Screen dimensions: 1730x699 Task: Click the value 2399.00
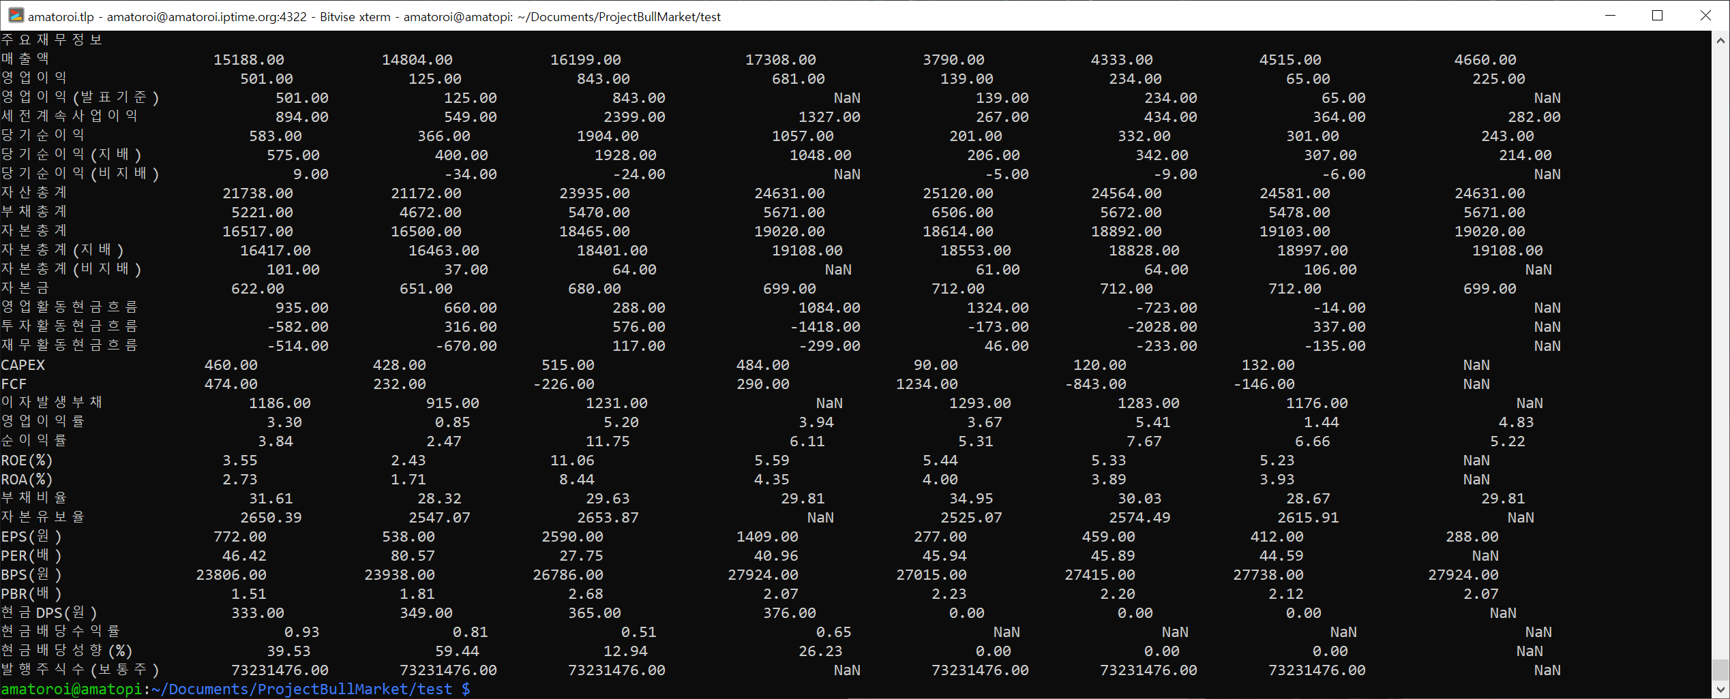[x=634, y=117]
